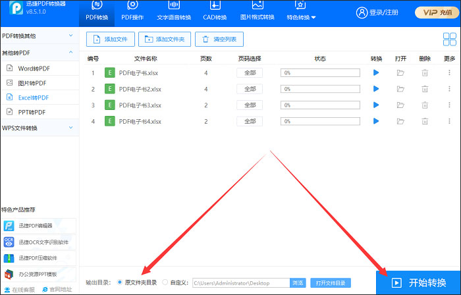Collapse the 其他转PDF section
This screenshot has width=461, height=295.
tap(40, 53)
